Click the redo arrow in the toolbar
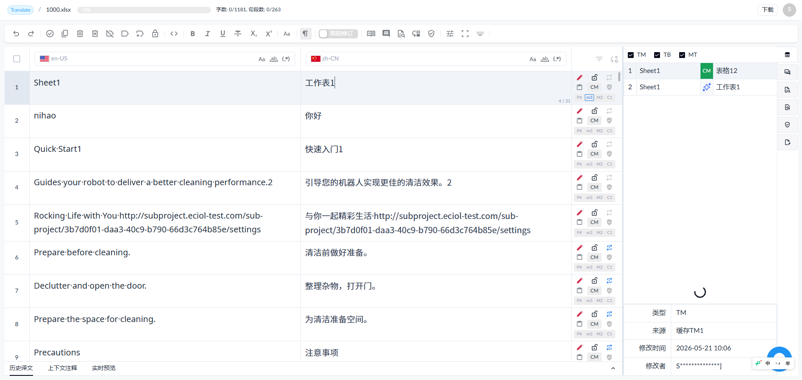This screenshot has width=802, height=380. point(31,34)
